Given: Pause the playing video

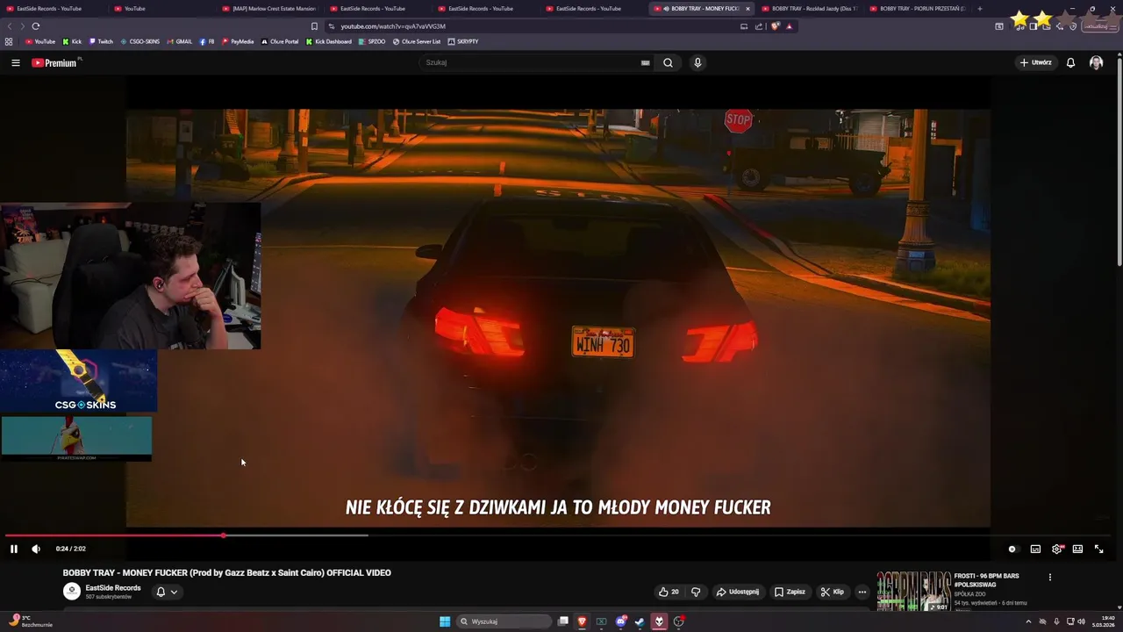Looking at the screenshot, I should pyautogui.click(x=14, y=549).
